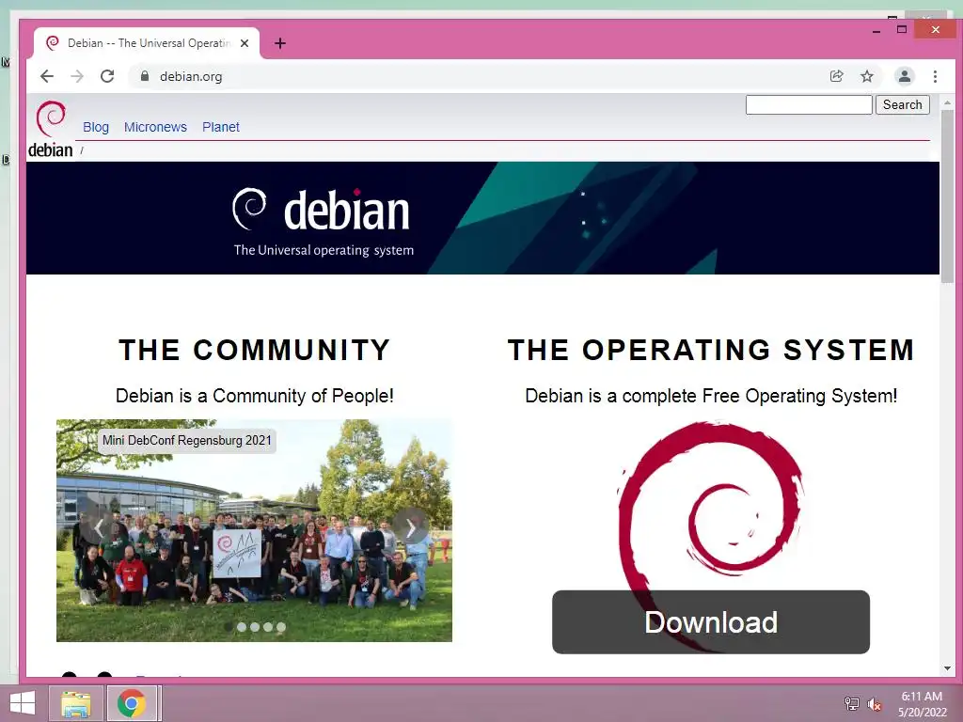Maximize the Chrome window

902,29
